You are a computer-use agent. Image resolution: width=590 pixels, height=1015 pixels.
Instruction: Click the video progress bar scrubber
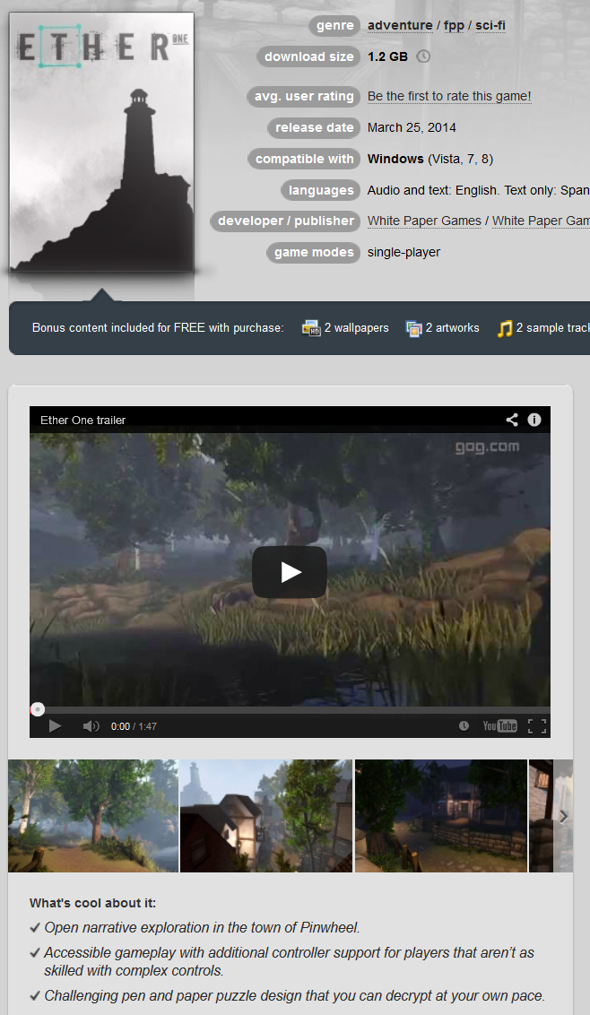pos(38,709)
